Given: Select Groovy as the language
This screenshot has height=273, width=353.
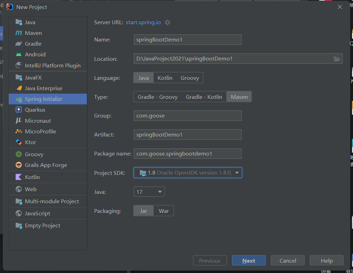Looking at the screenshot, I should point(190,78).
